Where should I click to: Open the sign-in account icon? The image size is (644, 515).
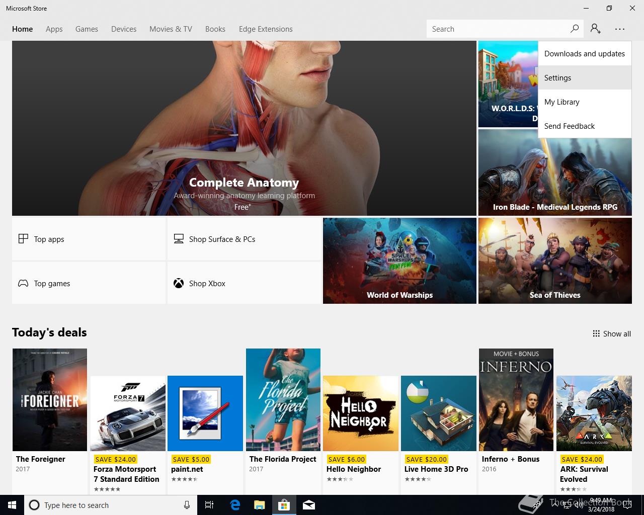coord(596,29)
